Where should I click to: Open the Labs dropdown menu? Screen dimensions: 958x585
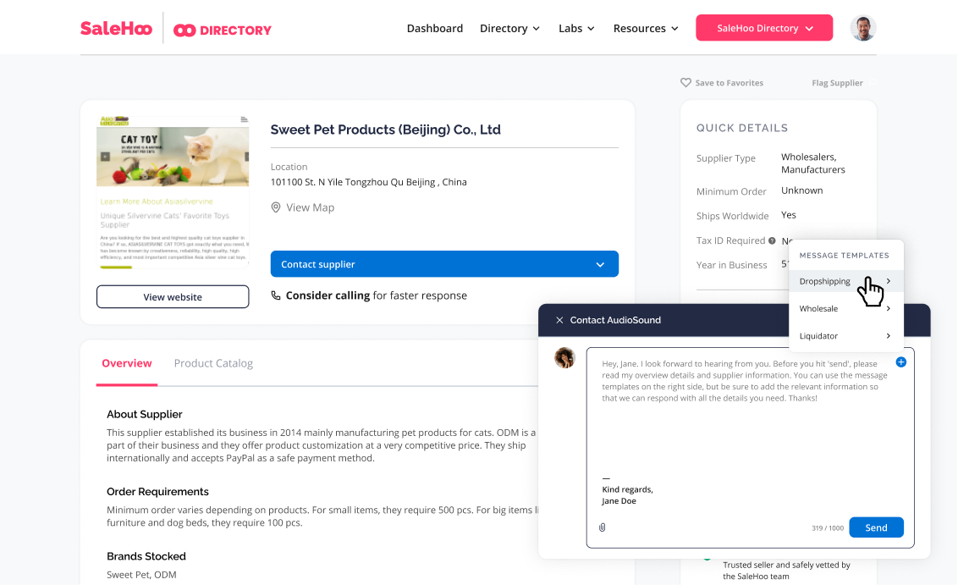(x=576, y=28)
